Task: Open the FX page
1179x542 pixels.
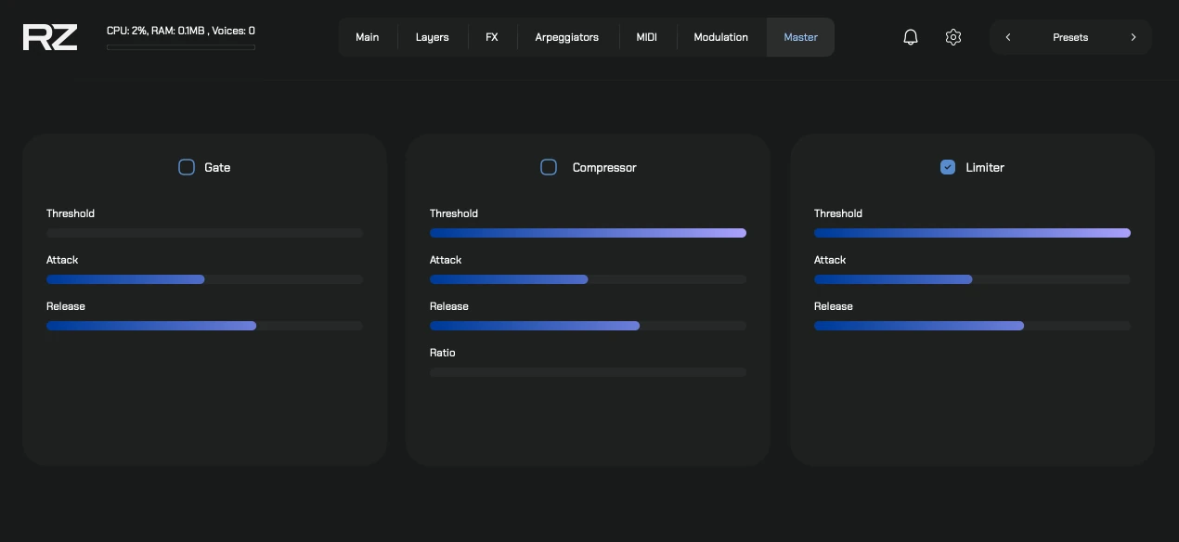Action: pyautogui.click(x=491, y=37)
